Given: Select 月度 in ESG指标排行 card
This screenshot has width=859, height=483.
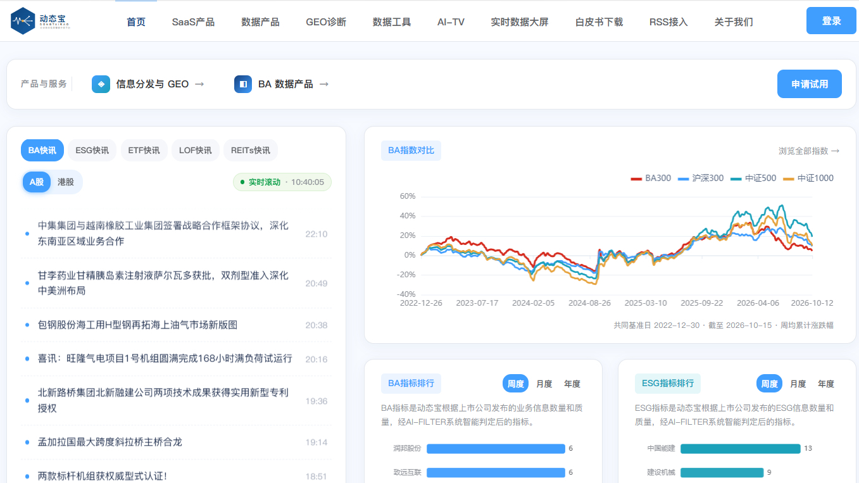Looking at the screenshot, I should tap(798, 384).
